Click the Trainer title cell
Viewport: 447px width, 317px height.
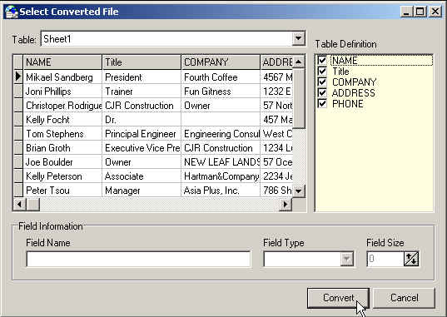coord(142,92)
